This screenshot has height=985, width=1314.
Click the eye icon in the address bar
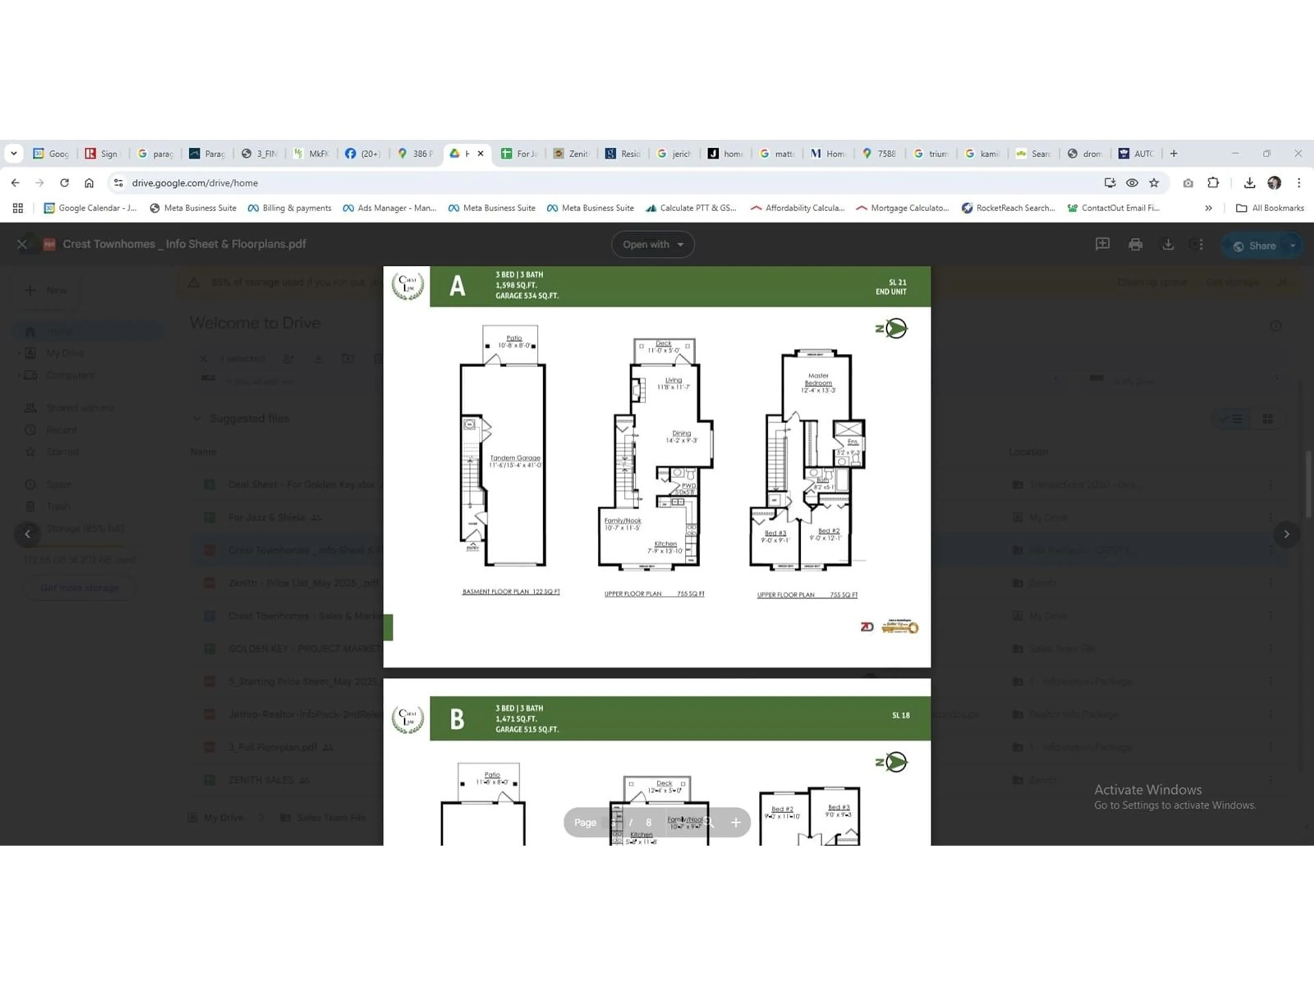[1132, 183]
